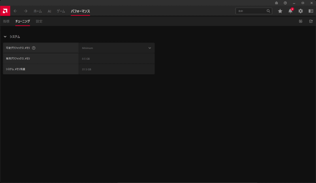Click the magnifier search icon
Screen dimensions: 316x183
tap(268, 11)
